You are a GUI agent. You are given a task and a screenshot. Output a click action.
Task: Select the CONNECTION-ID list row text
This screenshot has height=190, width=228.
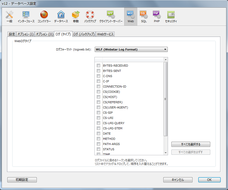[x=115, y=87]
